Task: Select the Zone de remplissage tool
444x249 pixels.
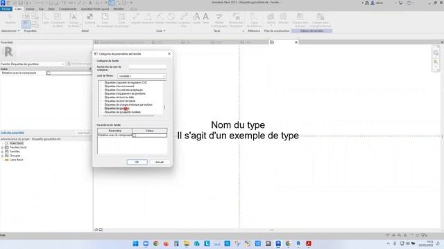Action: 121,20
